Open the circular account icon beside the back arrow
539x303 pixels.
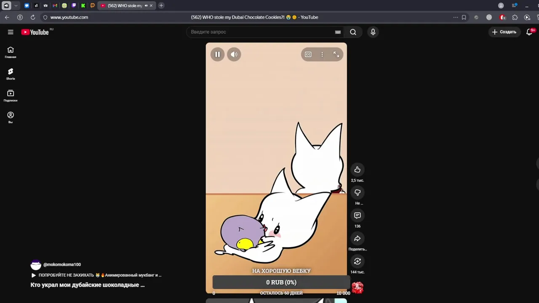point(20,17)
